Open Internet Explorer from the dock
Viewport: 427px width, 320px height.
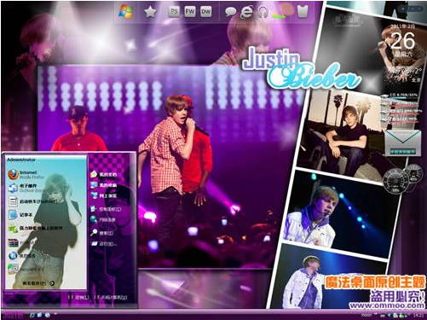click(246, 12)
